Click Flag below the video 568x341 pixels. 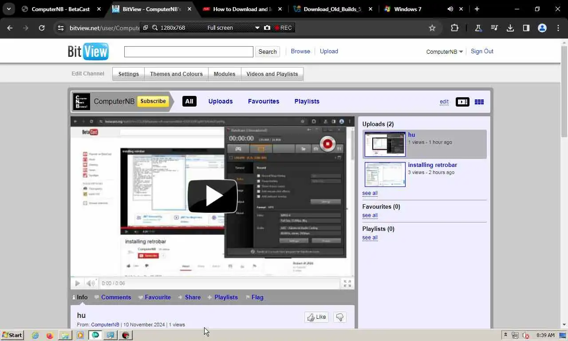point(257,297)
